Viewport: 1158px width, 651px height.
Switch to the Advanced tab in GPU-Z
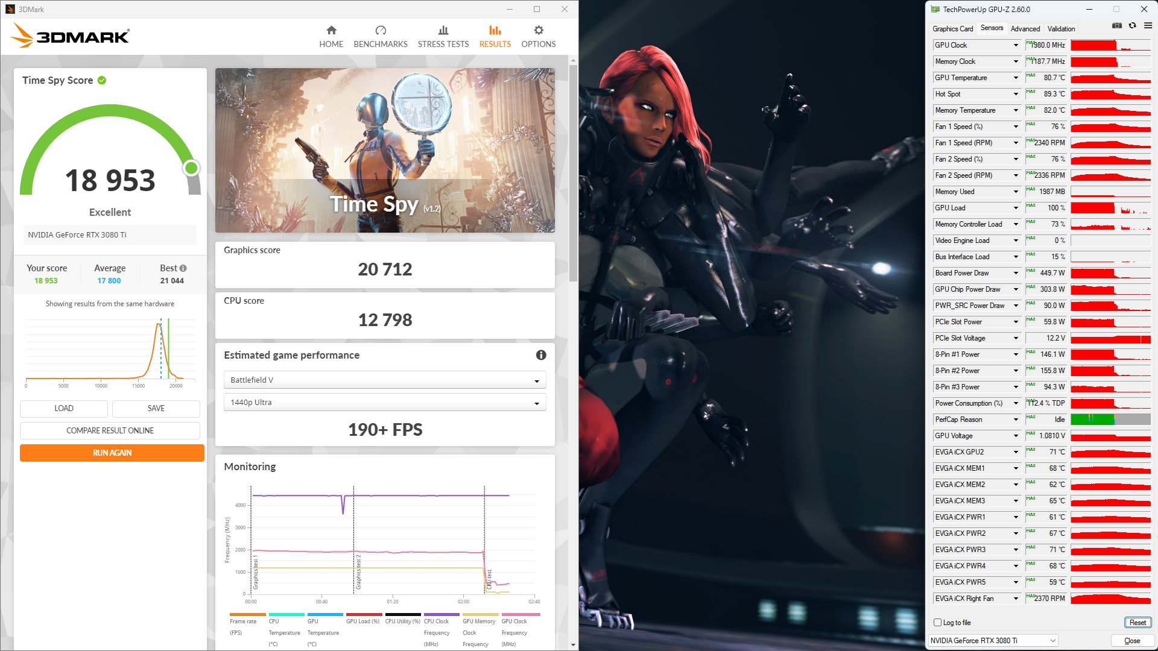pos(1025,29)
